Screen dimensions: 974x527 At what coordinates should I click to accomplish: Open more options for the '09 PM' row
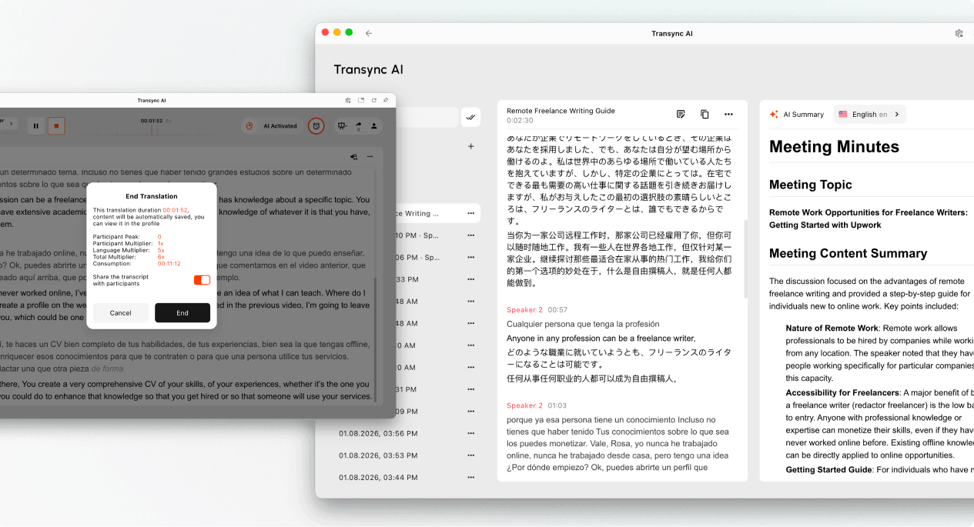pyautogui.click(x=470, y=412)
